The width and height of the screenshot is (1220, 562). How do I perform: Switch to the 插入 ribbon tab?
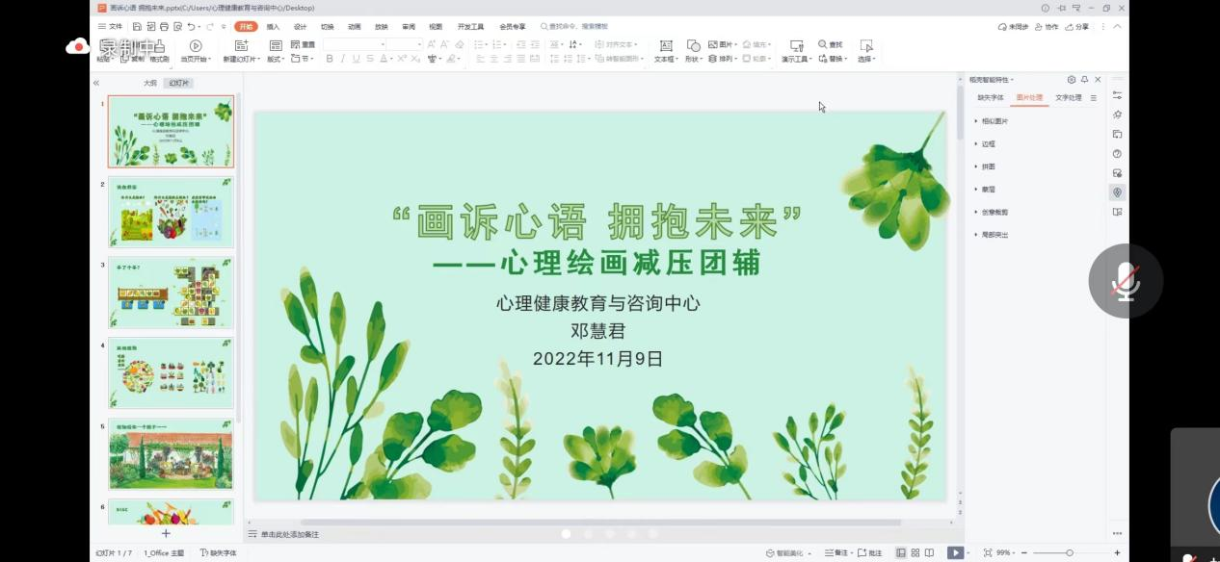[x=273, y=26]
